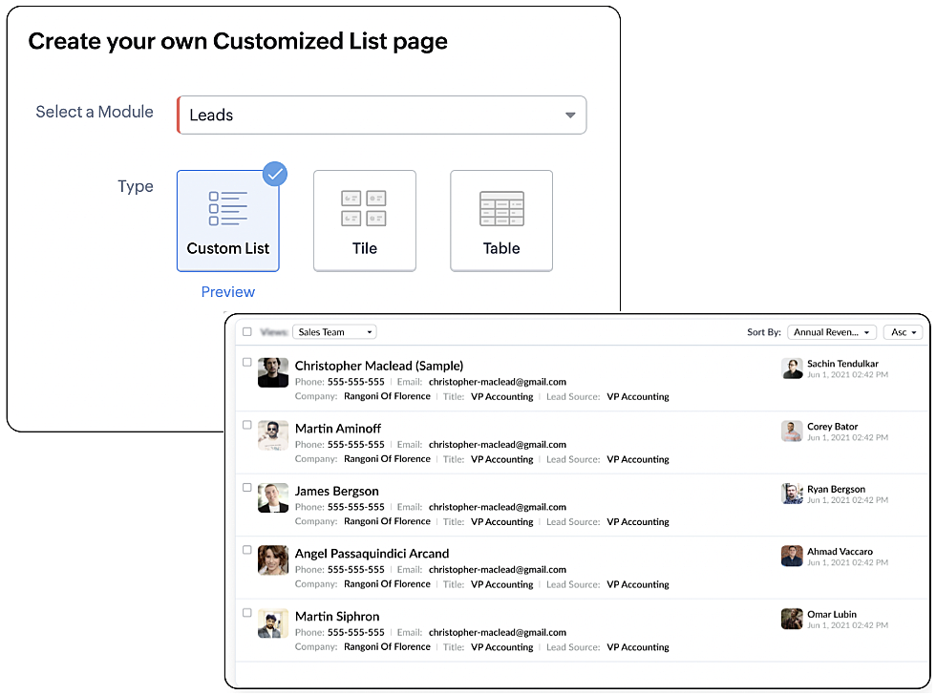Choose the Table layout icon
The height and width of the screenshot is (695, 936).
tap(501, 208)
